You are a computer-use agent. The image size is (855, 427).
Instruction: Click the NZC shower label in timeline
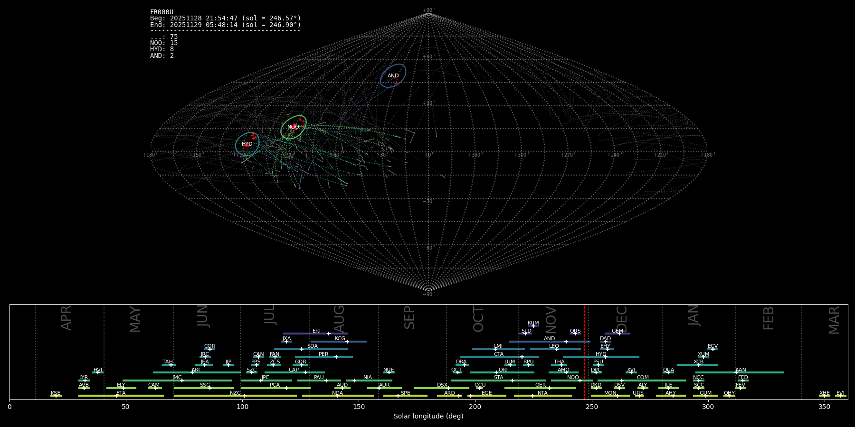[x=235, y=393]
